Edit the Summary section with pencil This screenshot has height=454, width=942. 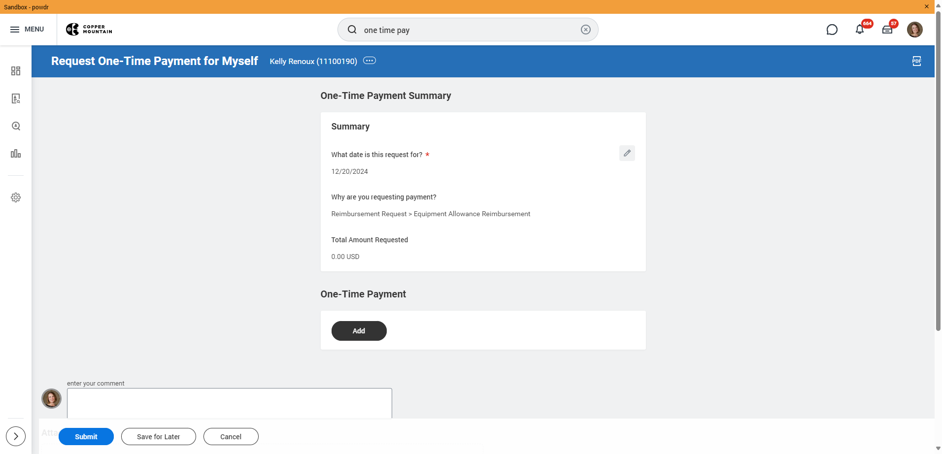coord(627,153)
